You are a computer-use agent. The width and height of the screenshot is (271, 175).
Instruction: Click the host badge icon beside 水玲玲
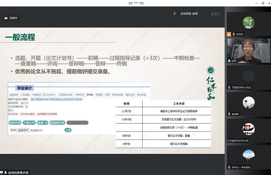(229, 34)
